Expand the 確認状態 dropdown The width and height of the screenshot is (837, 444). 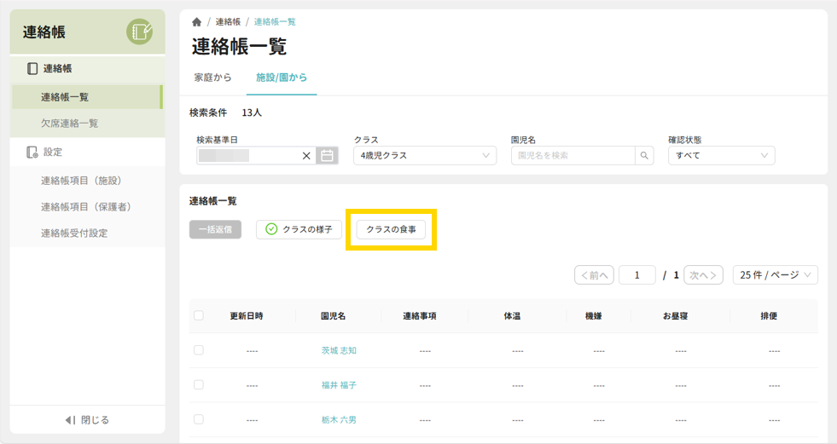tap(721, 156)
